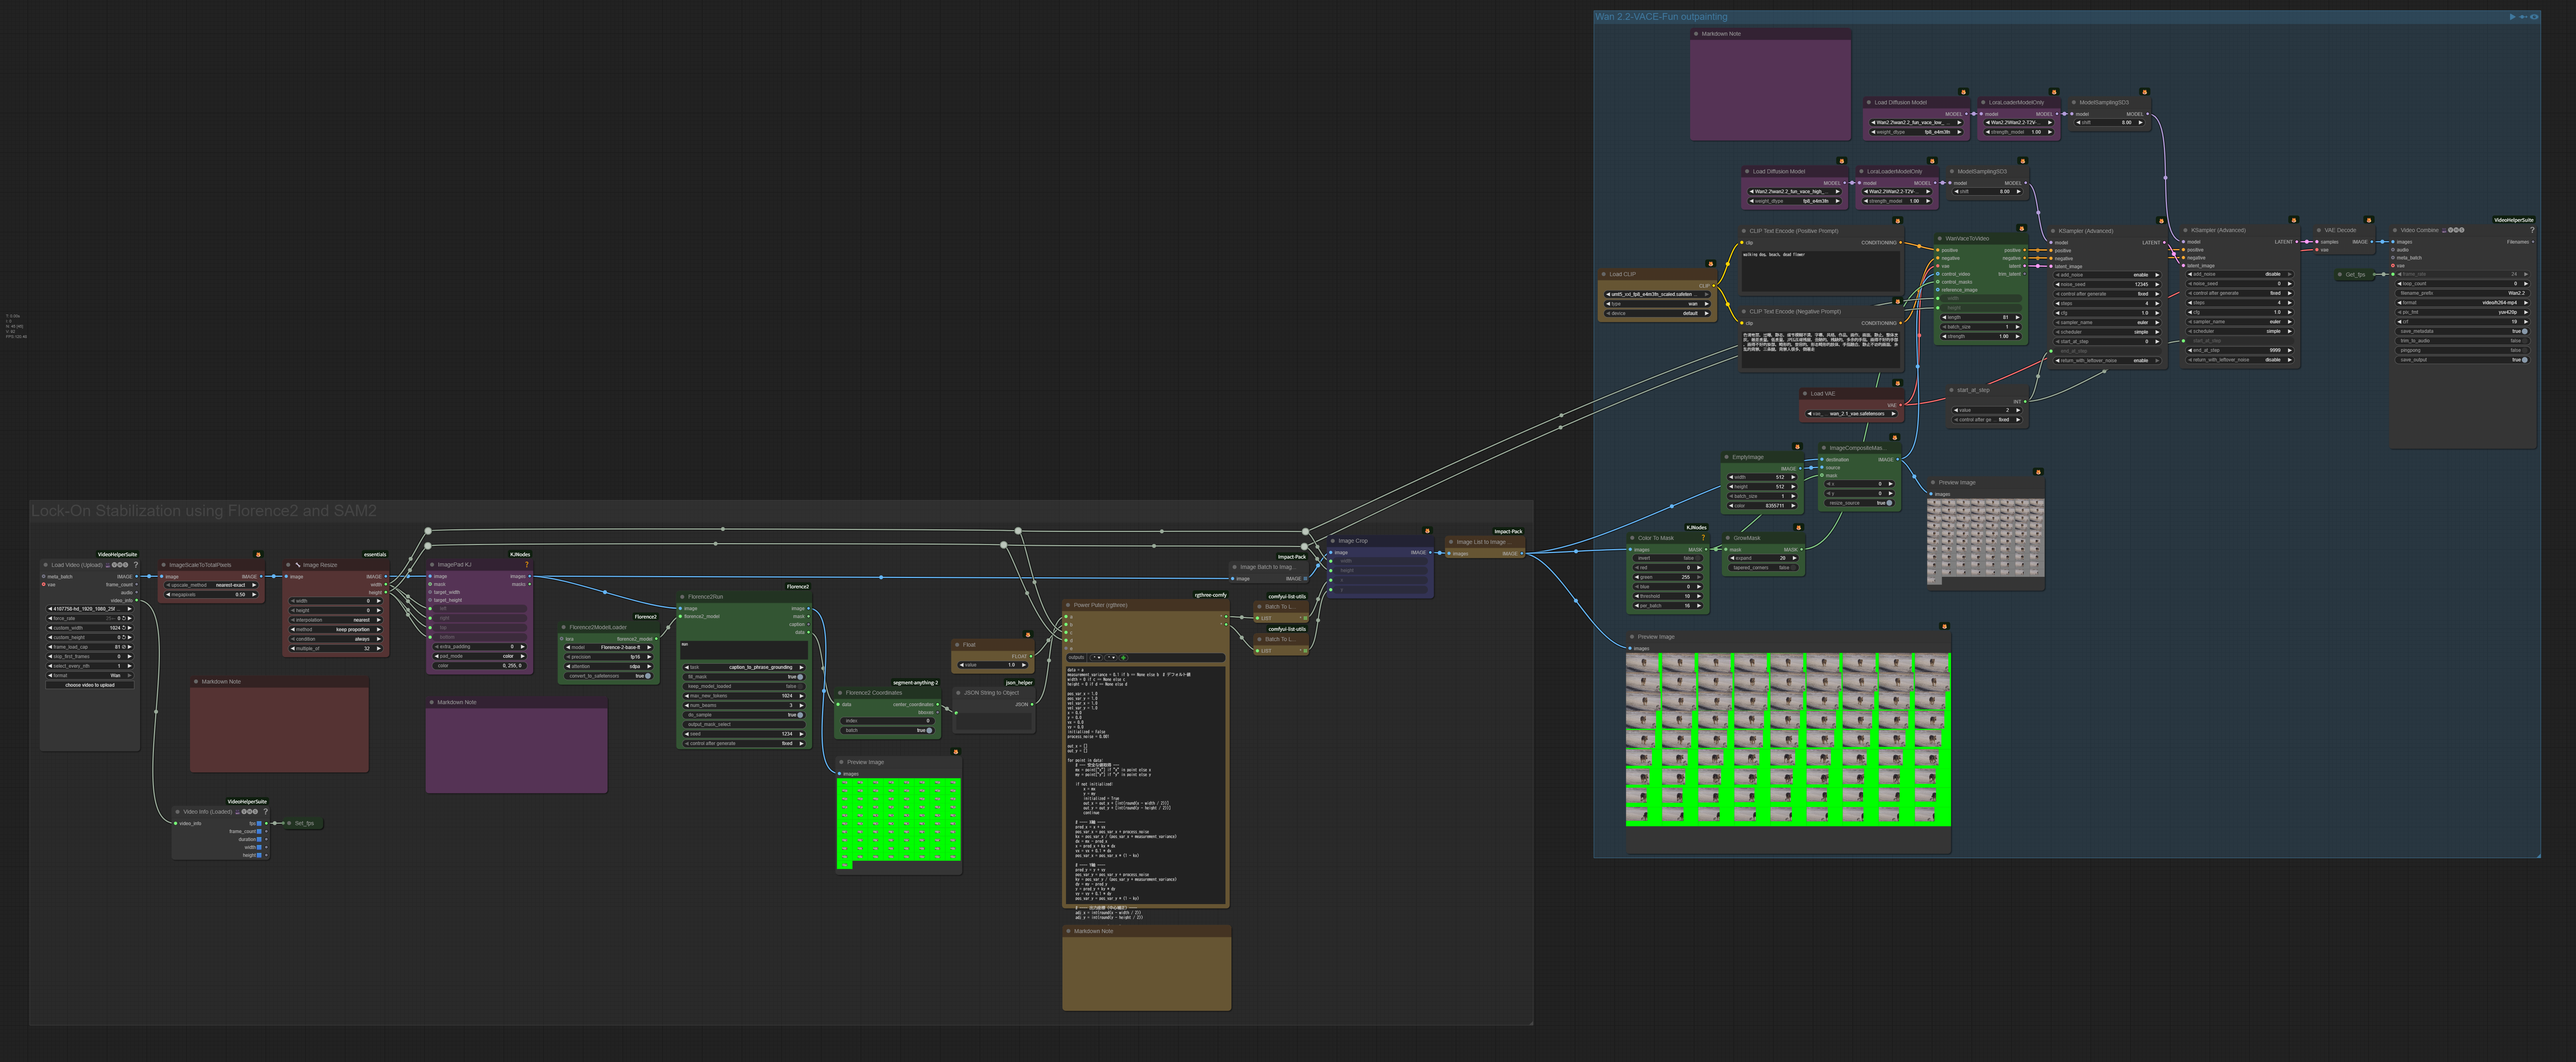Click the Video Info (Loaded) help icon
Image resolution: width=2576 pixels, height=1062 pixels.
coord(265,812)
